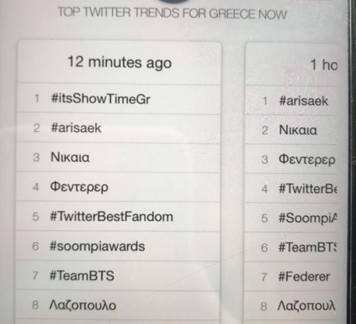This screenshot has height=324, width=356.
Task: Open Λαζοπουλο trend in 12 minutes ago column
Action: [83, 305]
